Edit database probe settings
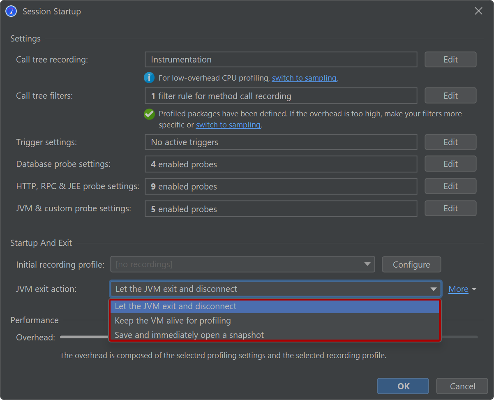Image resolution: width=494 pixels, height=400 pixels. pyautogui.click(x=450, y=164)
